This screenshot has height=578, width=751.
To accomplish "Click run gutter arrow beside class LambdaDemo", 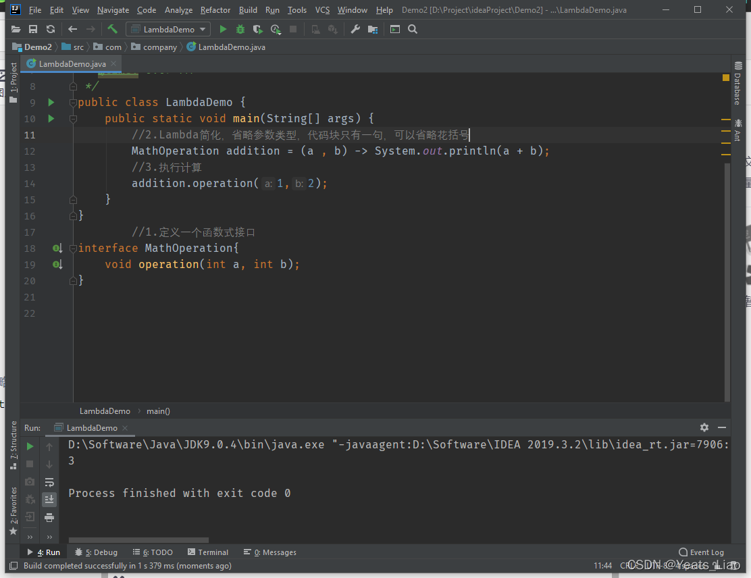I will coord(51,102).
